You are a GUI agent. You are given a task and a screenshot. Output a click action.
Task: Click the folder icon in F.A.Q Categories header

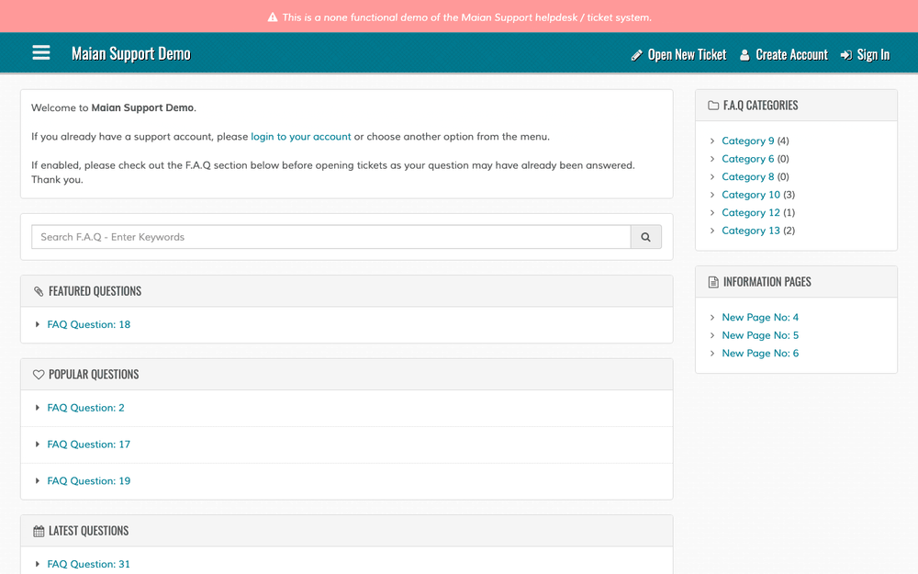713,106
